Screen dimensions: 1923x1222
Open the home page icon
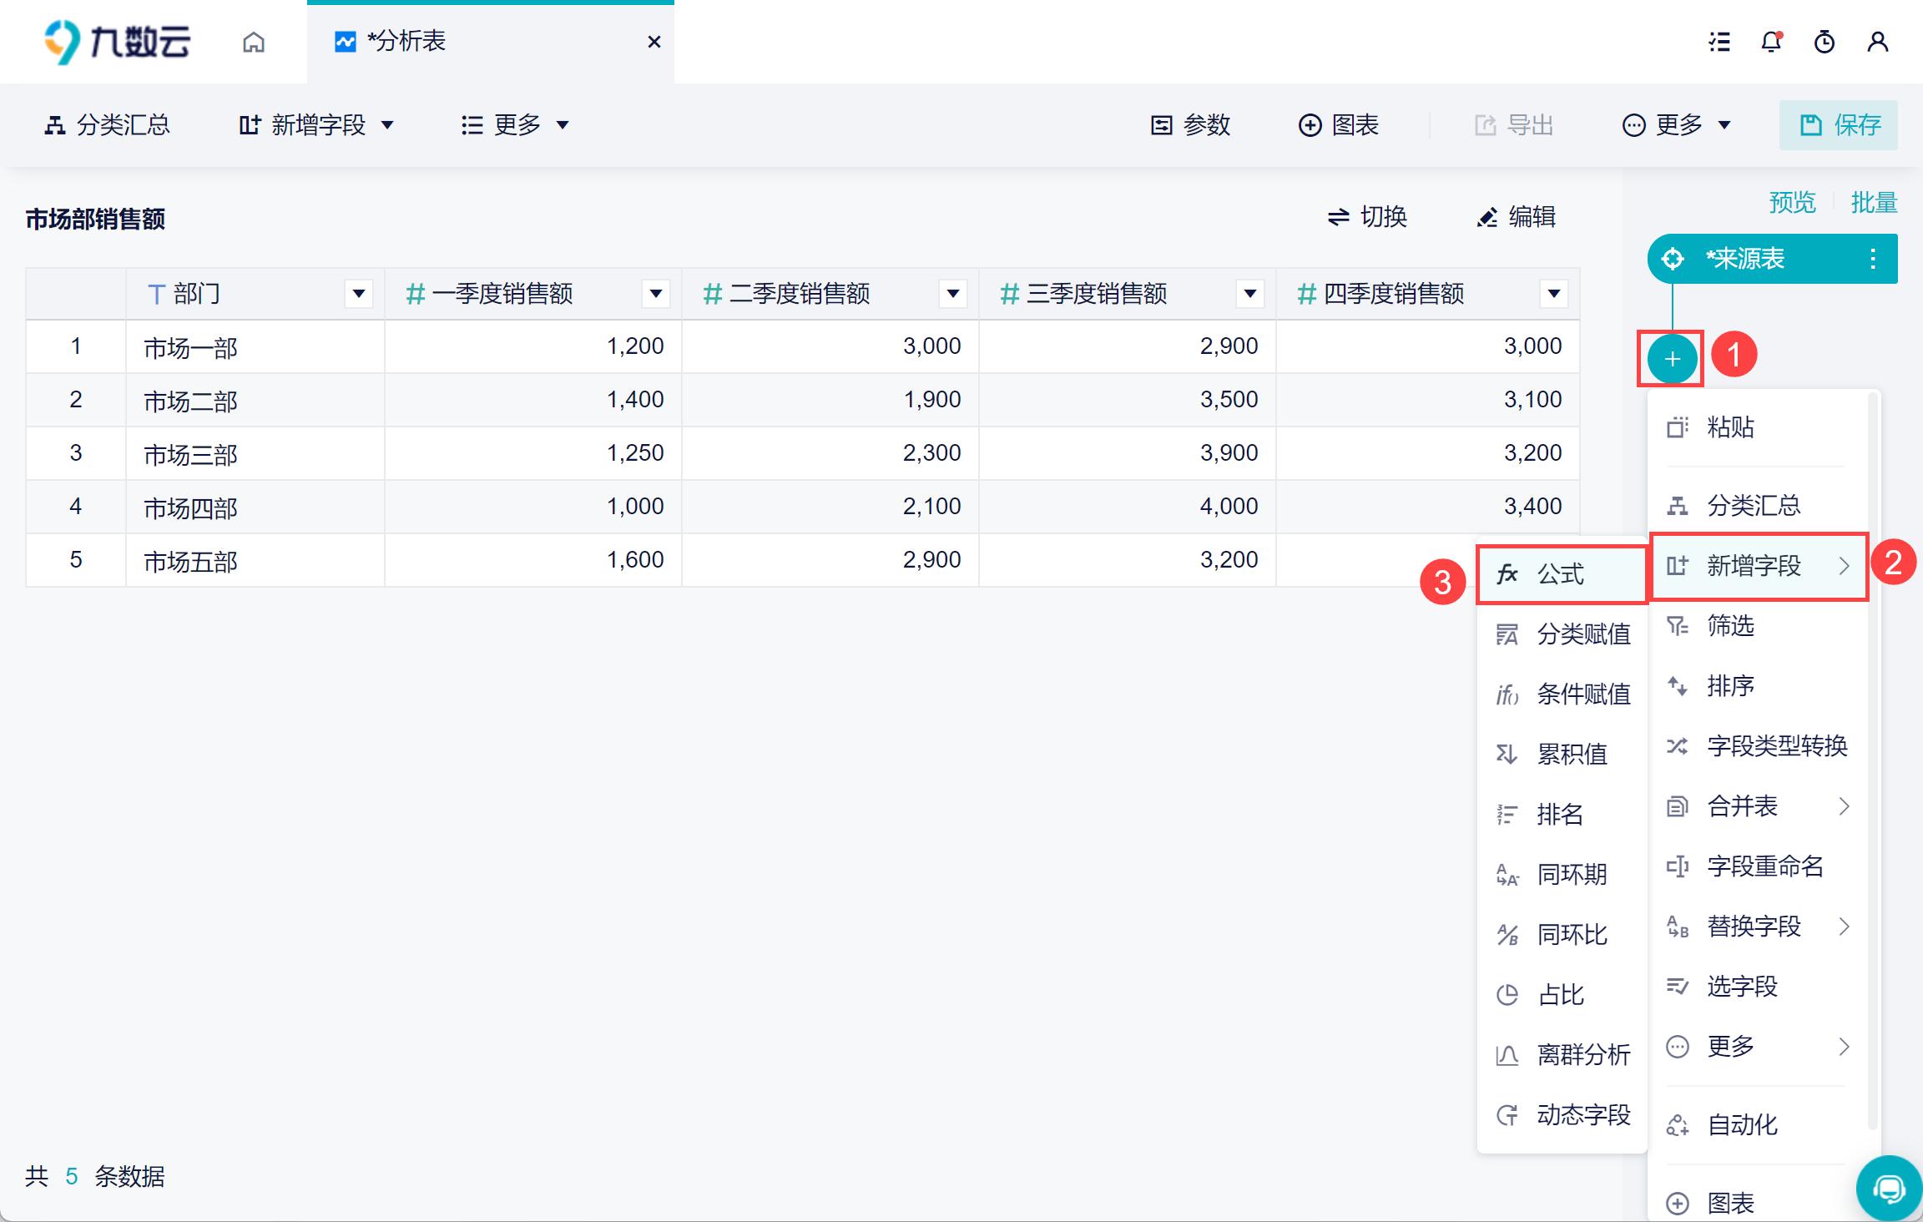point(254,42)
